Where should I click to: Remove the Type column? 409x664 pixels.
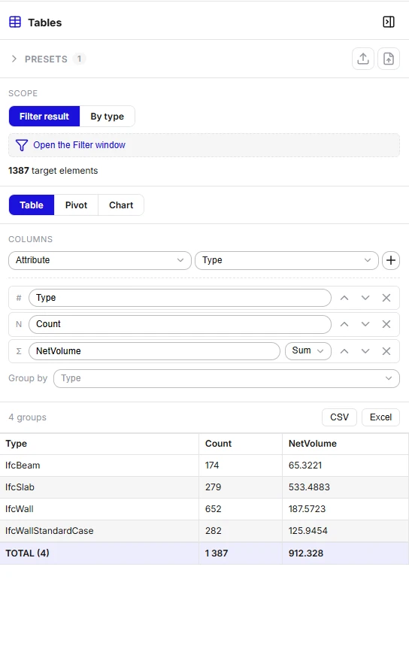click(x=386, y=298)
